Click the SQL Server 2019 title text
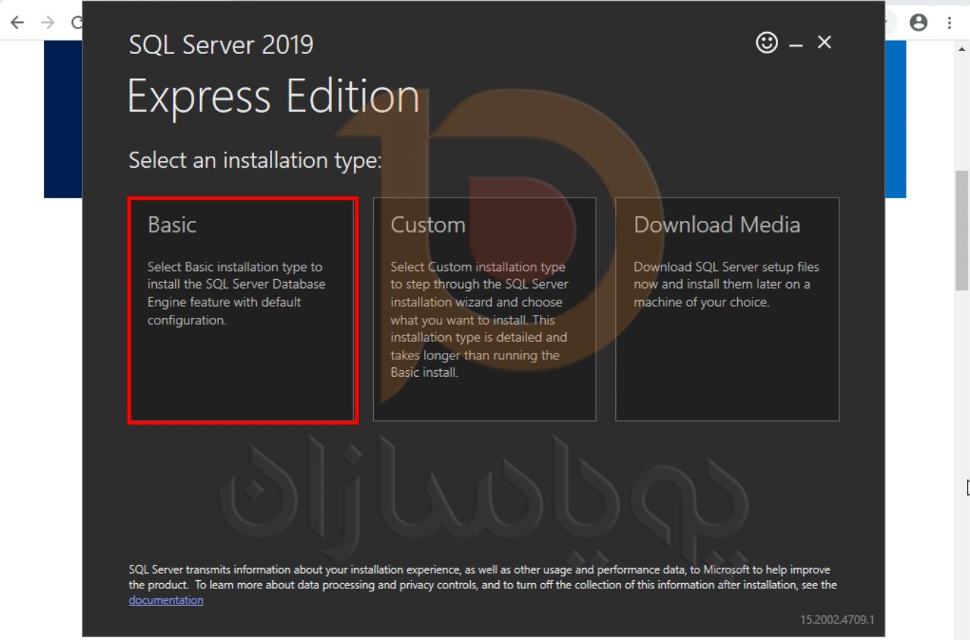 (x=220, y=45)
